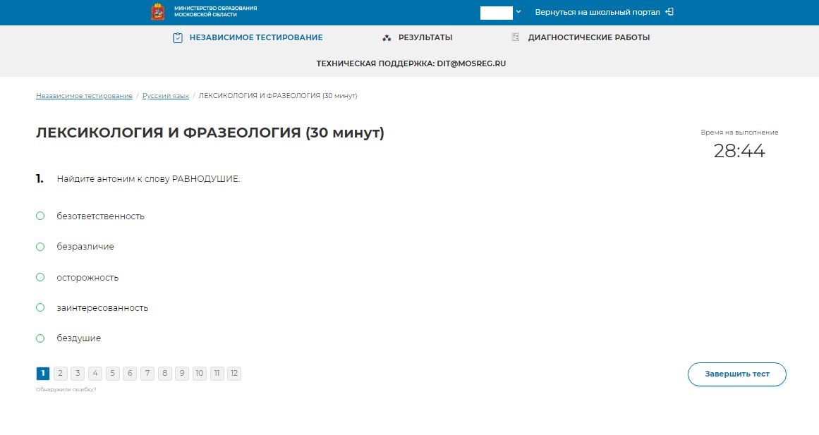Screen dimensions: 819x435
Task: Go to question 3
Action: click(78, 374)
